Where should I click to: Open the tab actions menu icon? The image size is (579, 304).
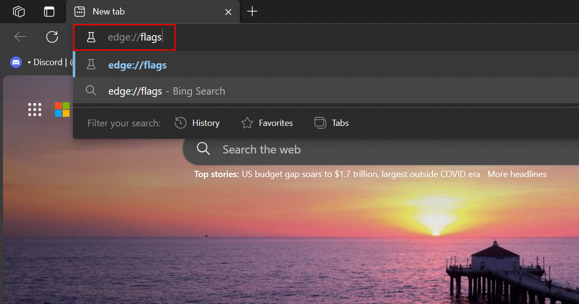49,11
